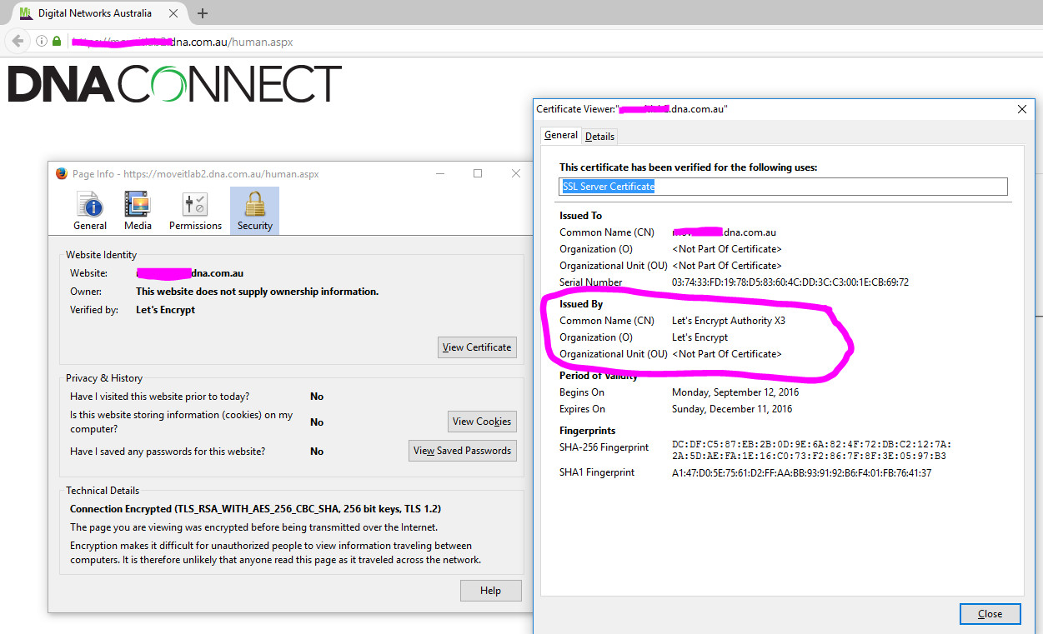Click the 'Privacy & History' group label
Screen dimensions: 1043x634
(x=104, y=378)
